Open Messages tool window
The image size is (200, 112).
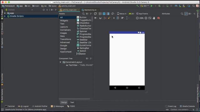[57, 106]
